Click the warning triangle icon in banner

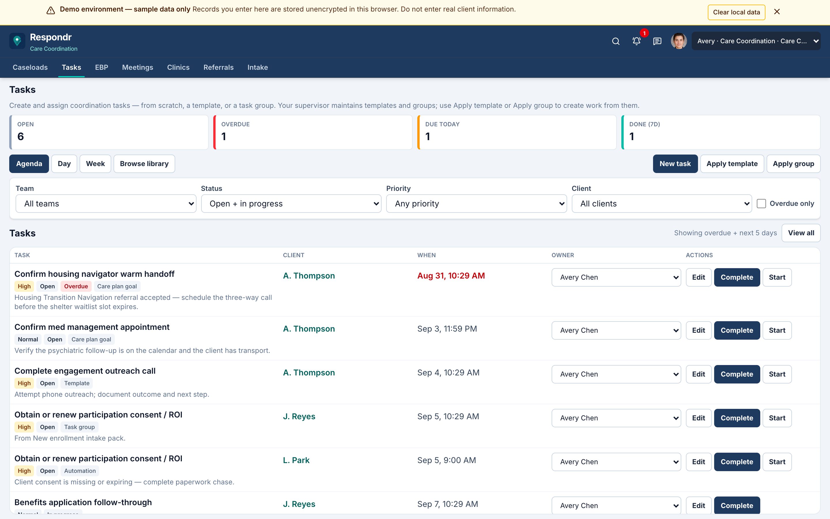coord(51,10)
